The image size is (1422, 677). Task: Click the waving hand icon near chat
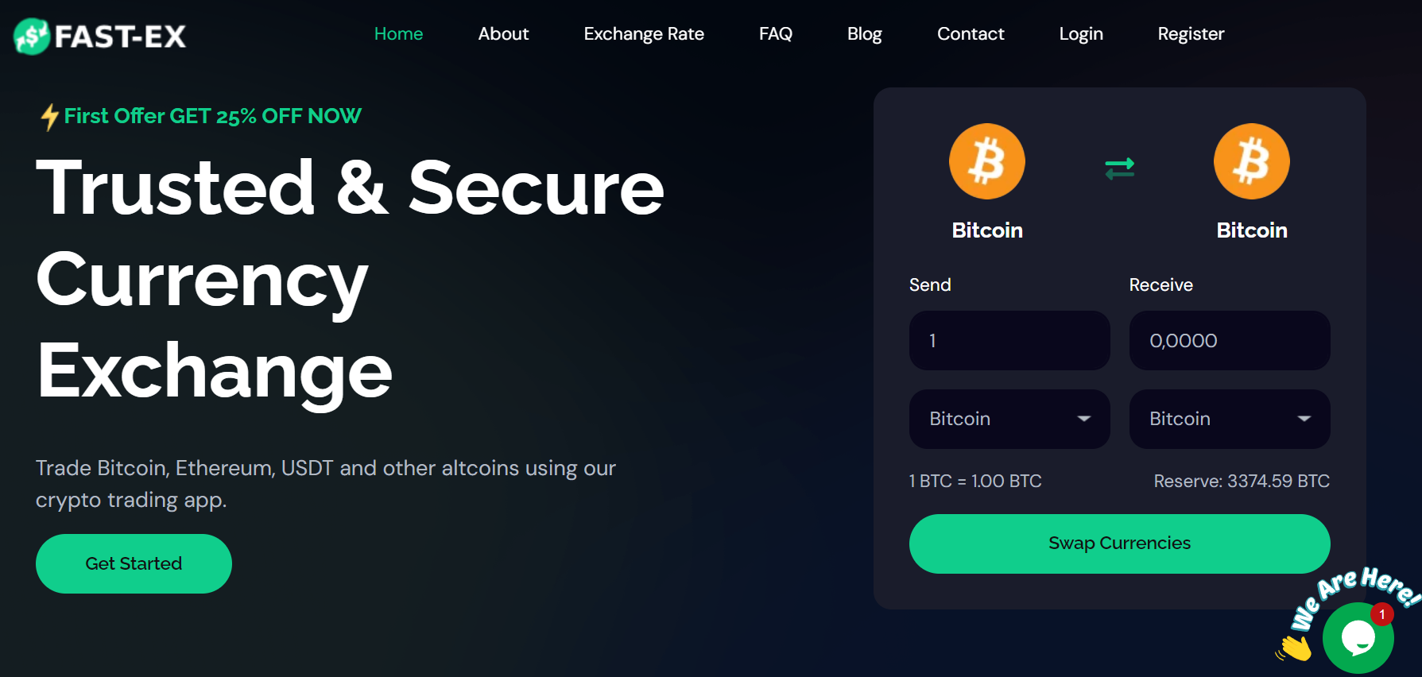1295,648
